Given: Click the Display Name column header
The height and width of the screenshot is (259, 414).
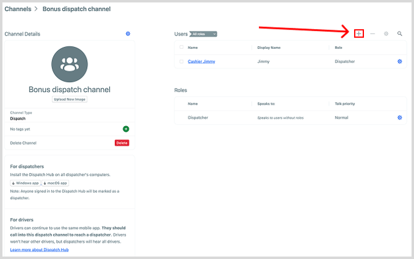Looking at the screenshot, I should [269, 48].
